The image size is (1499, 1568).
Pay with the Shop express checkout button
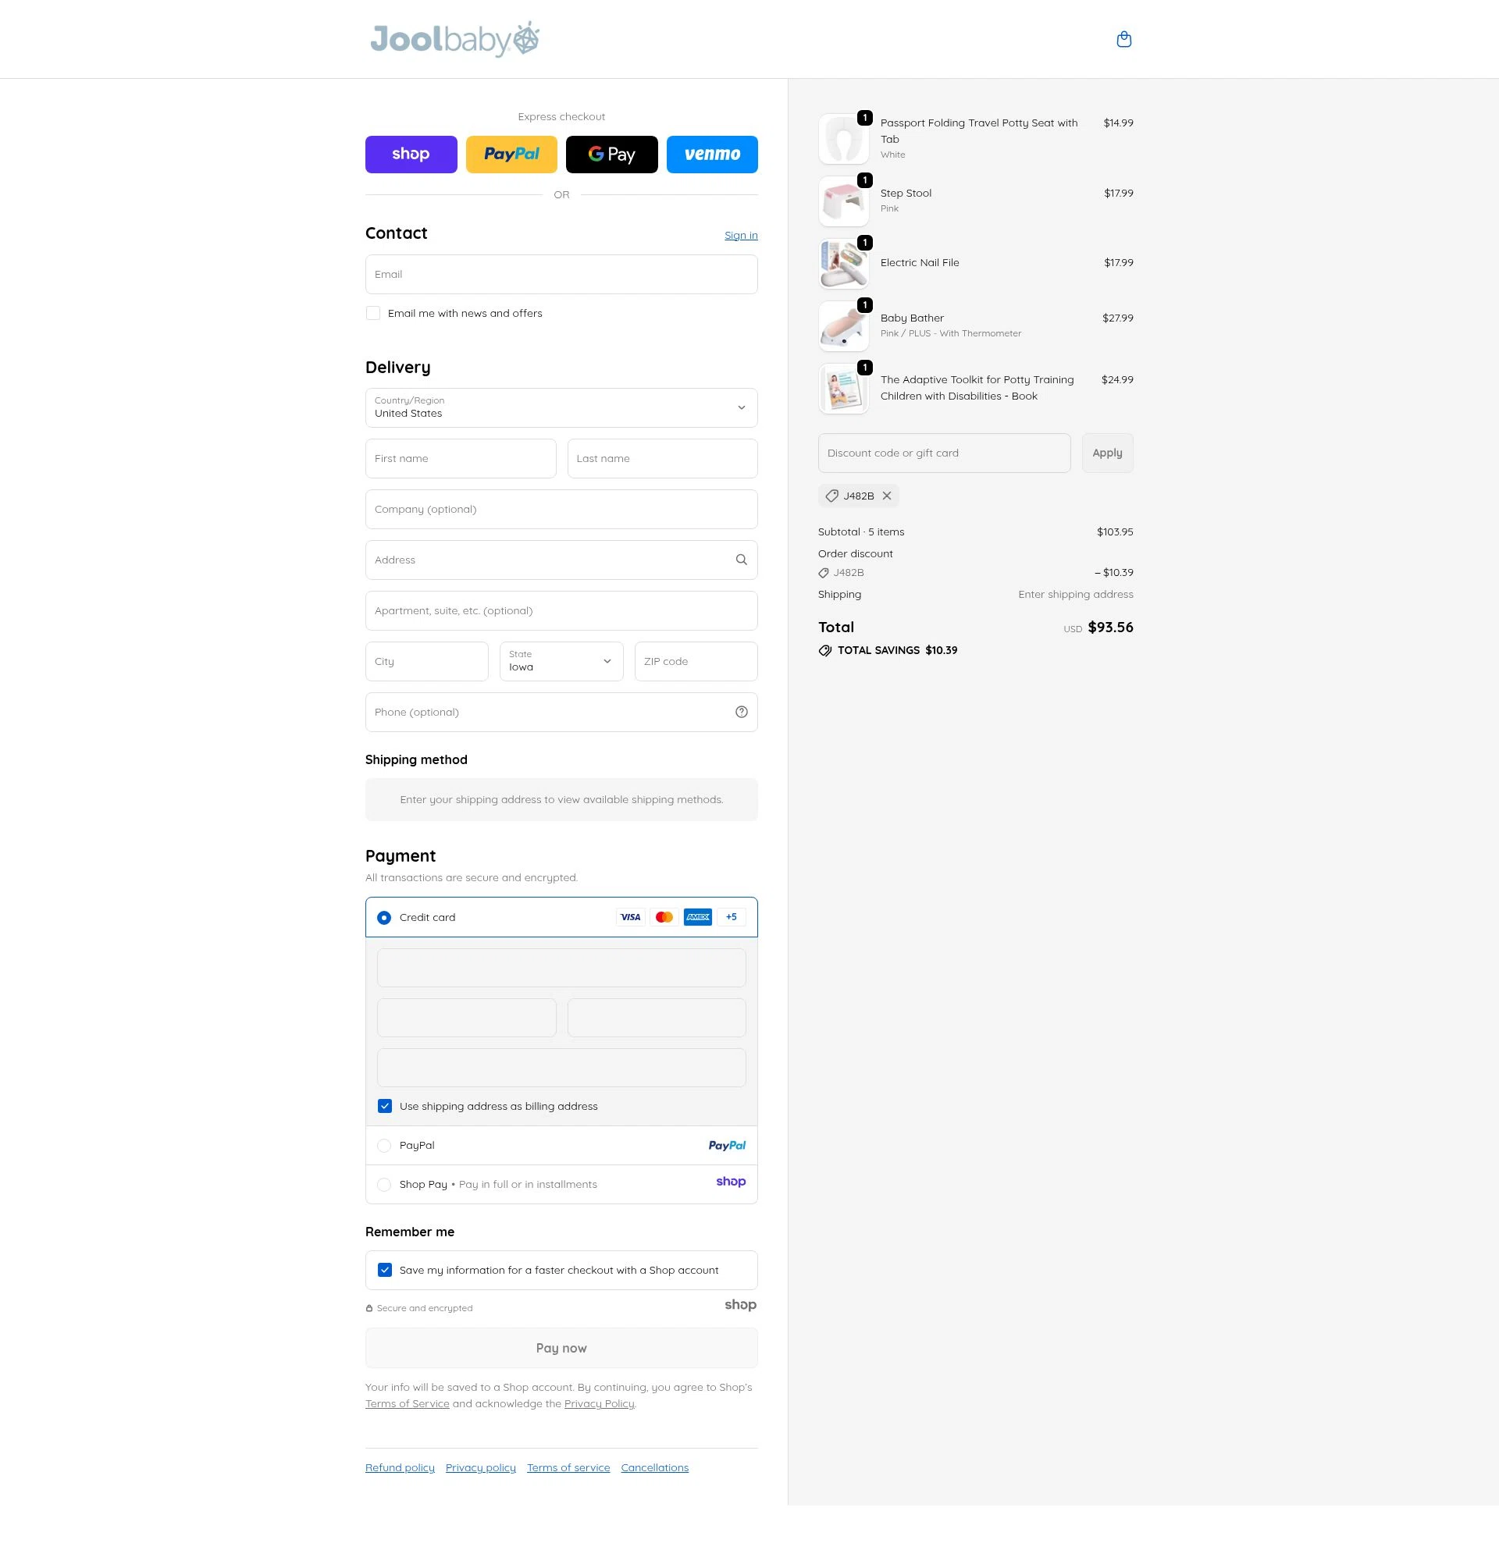click(411, 153)
